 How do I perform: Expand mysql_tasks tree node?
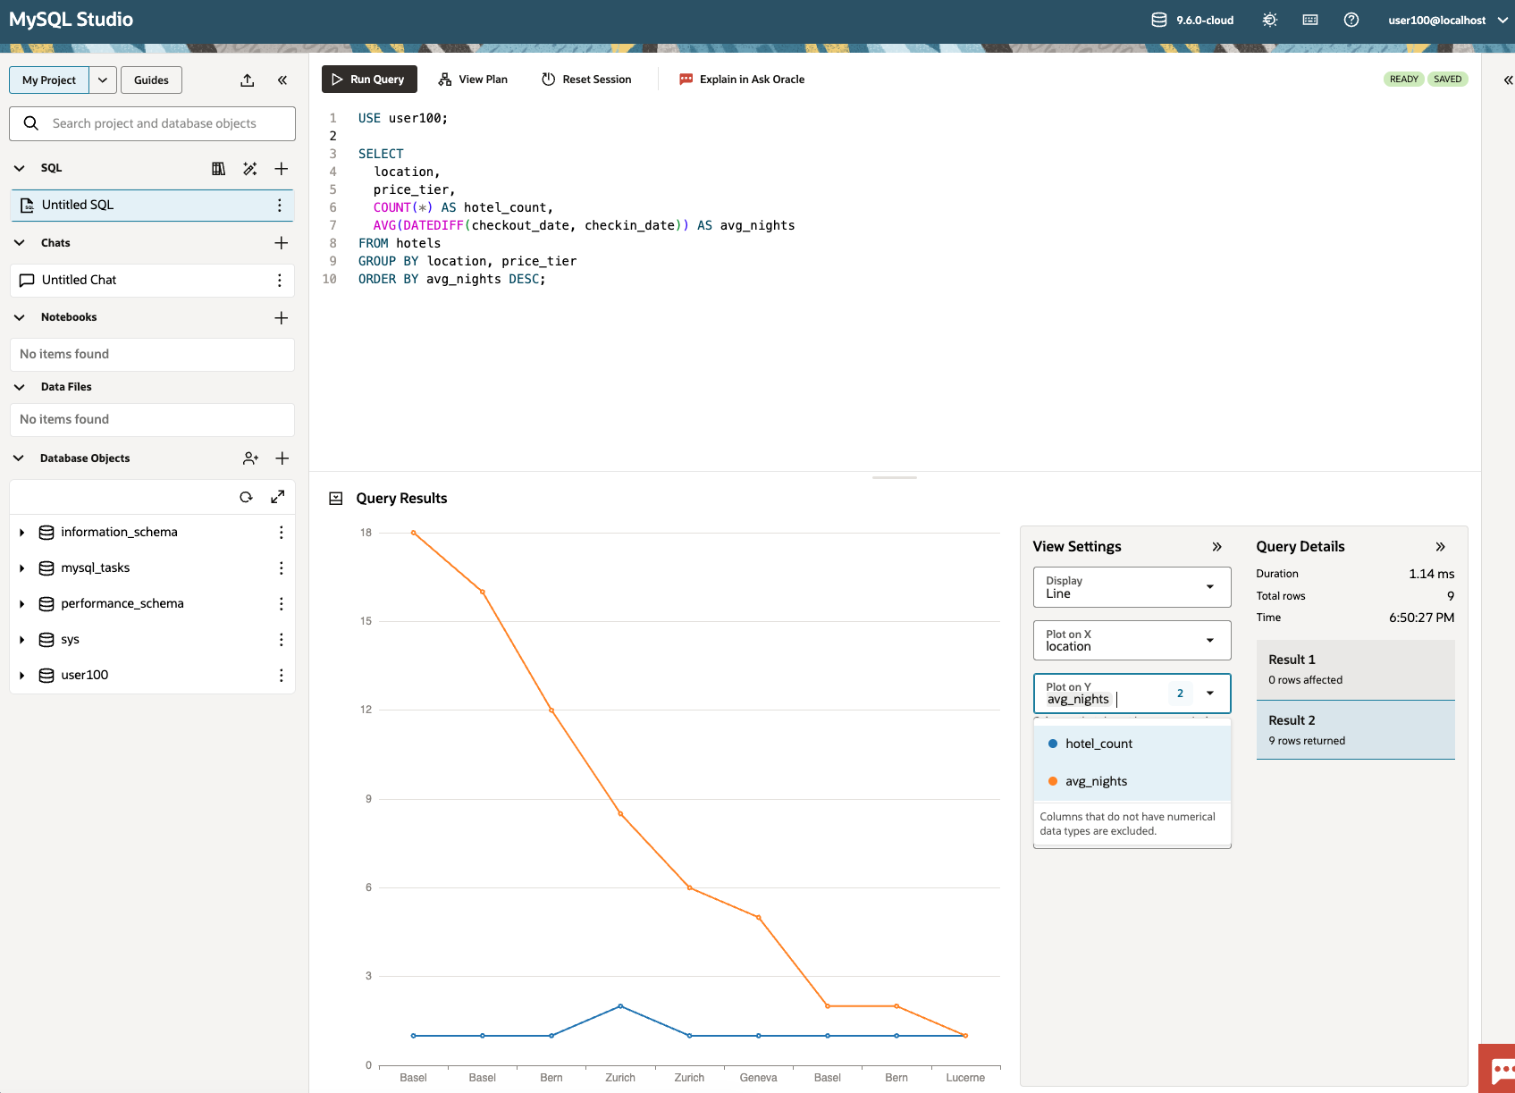(21, 568)
